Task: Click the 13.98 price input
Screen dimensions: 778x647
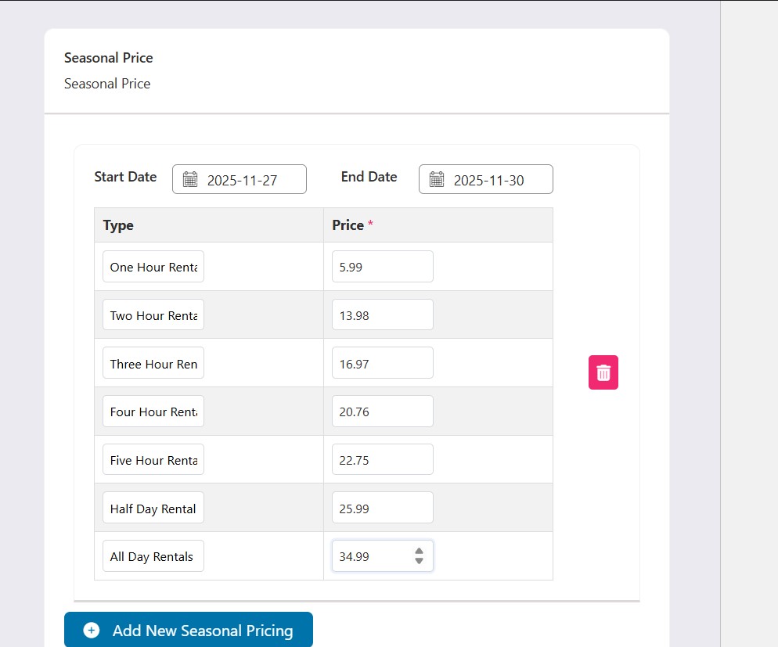Action: tap(382, 315)
